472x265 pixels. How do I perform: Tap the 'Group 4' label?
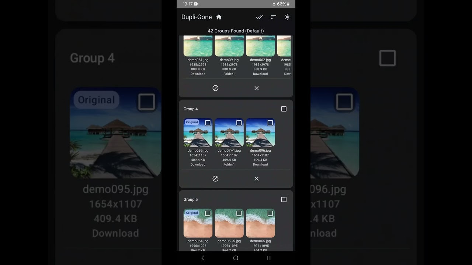point(191,109)
